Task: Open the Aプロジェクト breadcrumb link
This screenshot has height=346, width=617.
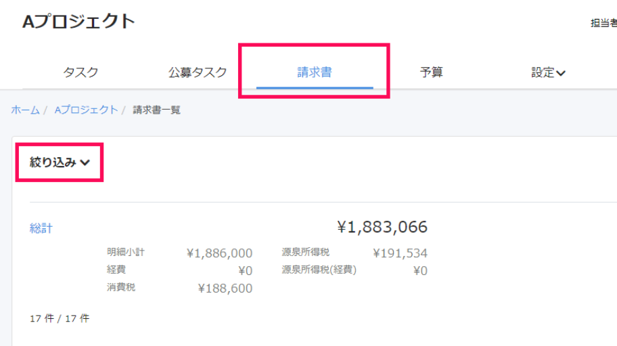Action: coord(86,110)
